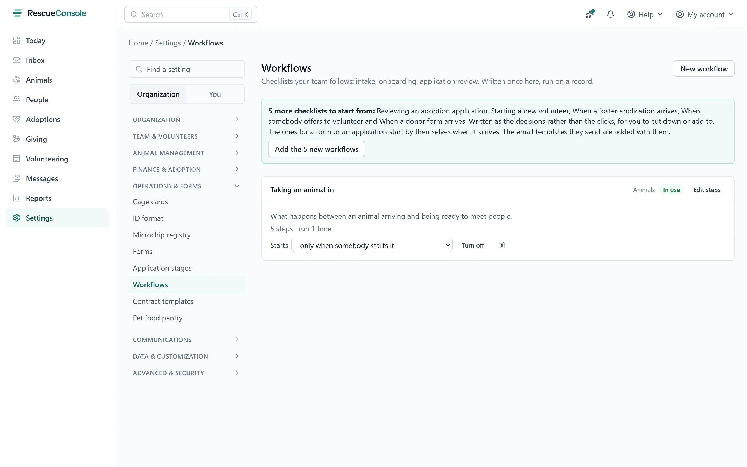The width and height of the screenshot is (747, 467).
Task: Go to Home breadcrumb
Action: [138, 43]
